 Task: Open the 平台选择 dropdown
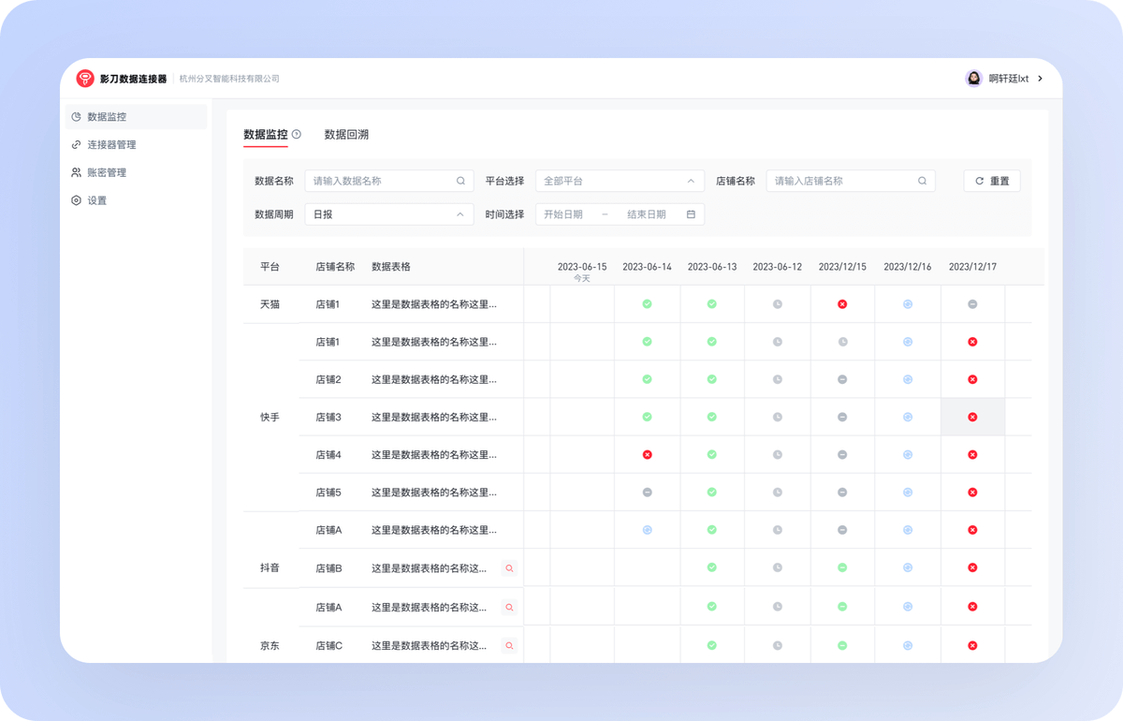coord(620,181)
